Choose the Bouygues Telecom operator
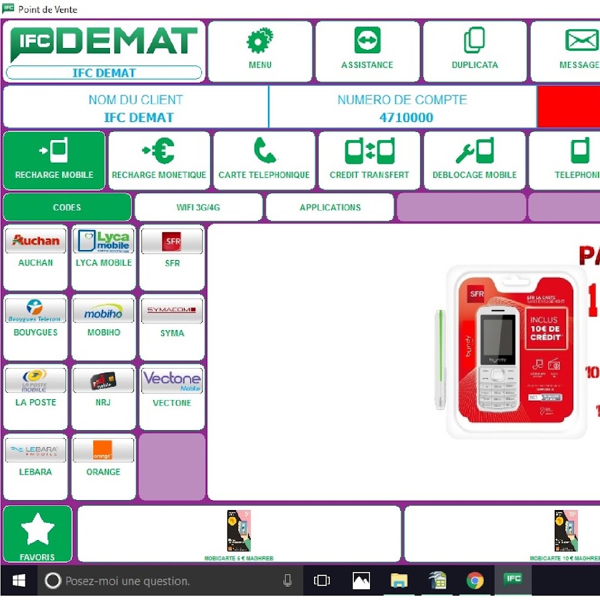 click(x=35, y=327)
